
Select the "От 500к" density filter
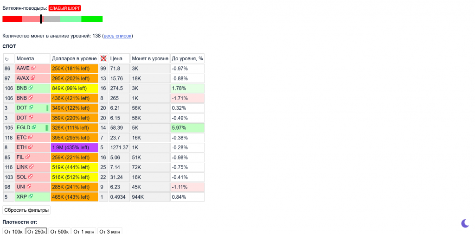point(59,231)
